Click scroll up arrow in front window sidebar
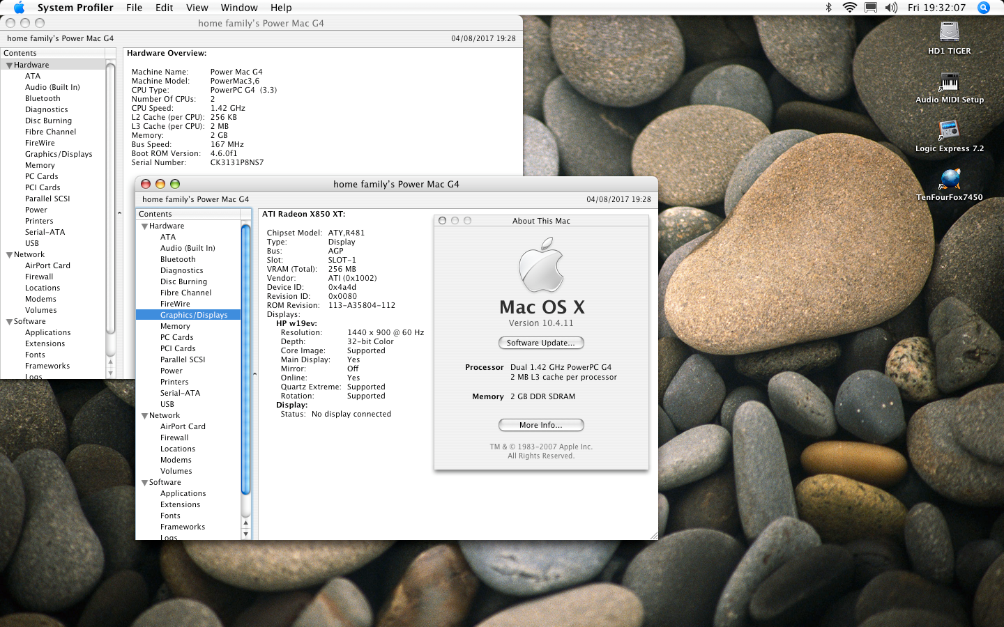The image size is (1004, 627). click(245, 522)
